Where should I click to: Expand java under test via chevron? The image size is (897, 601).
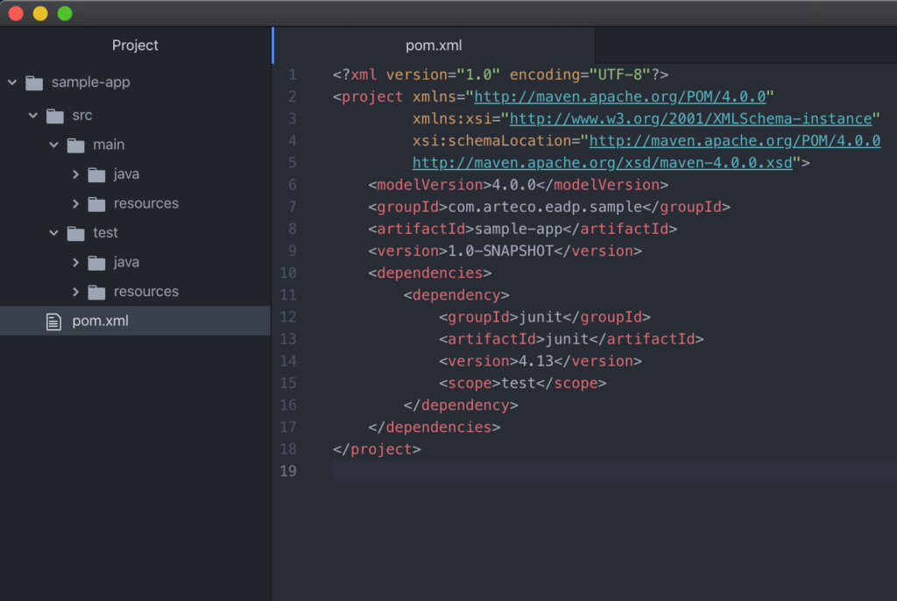click(x=76, y=263)
